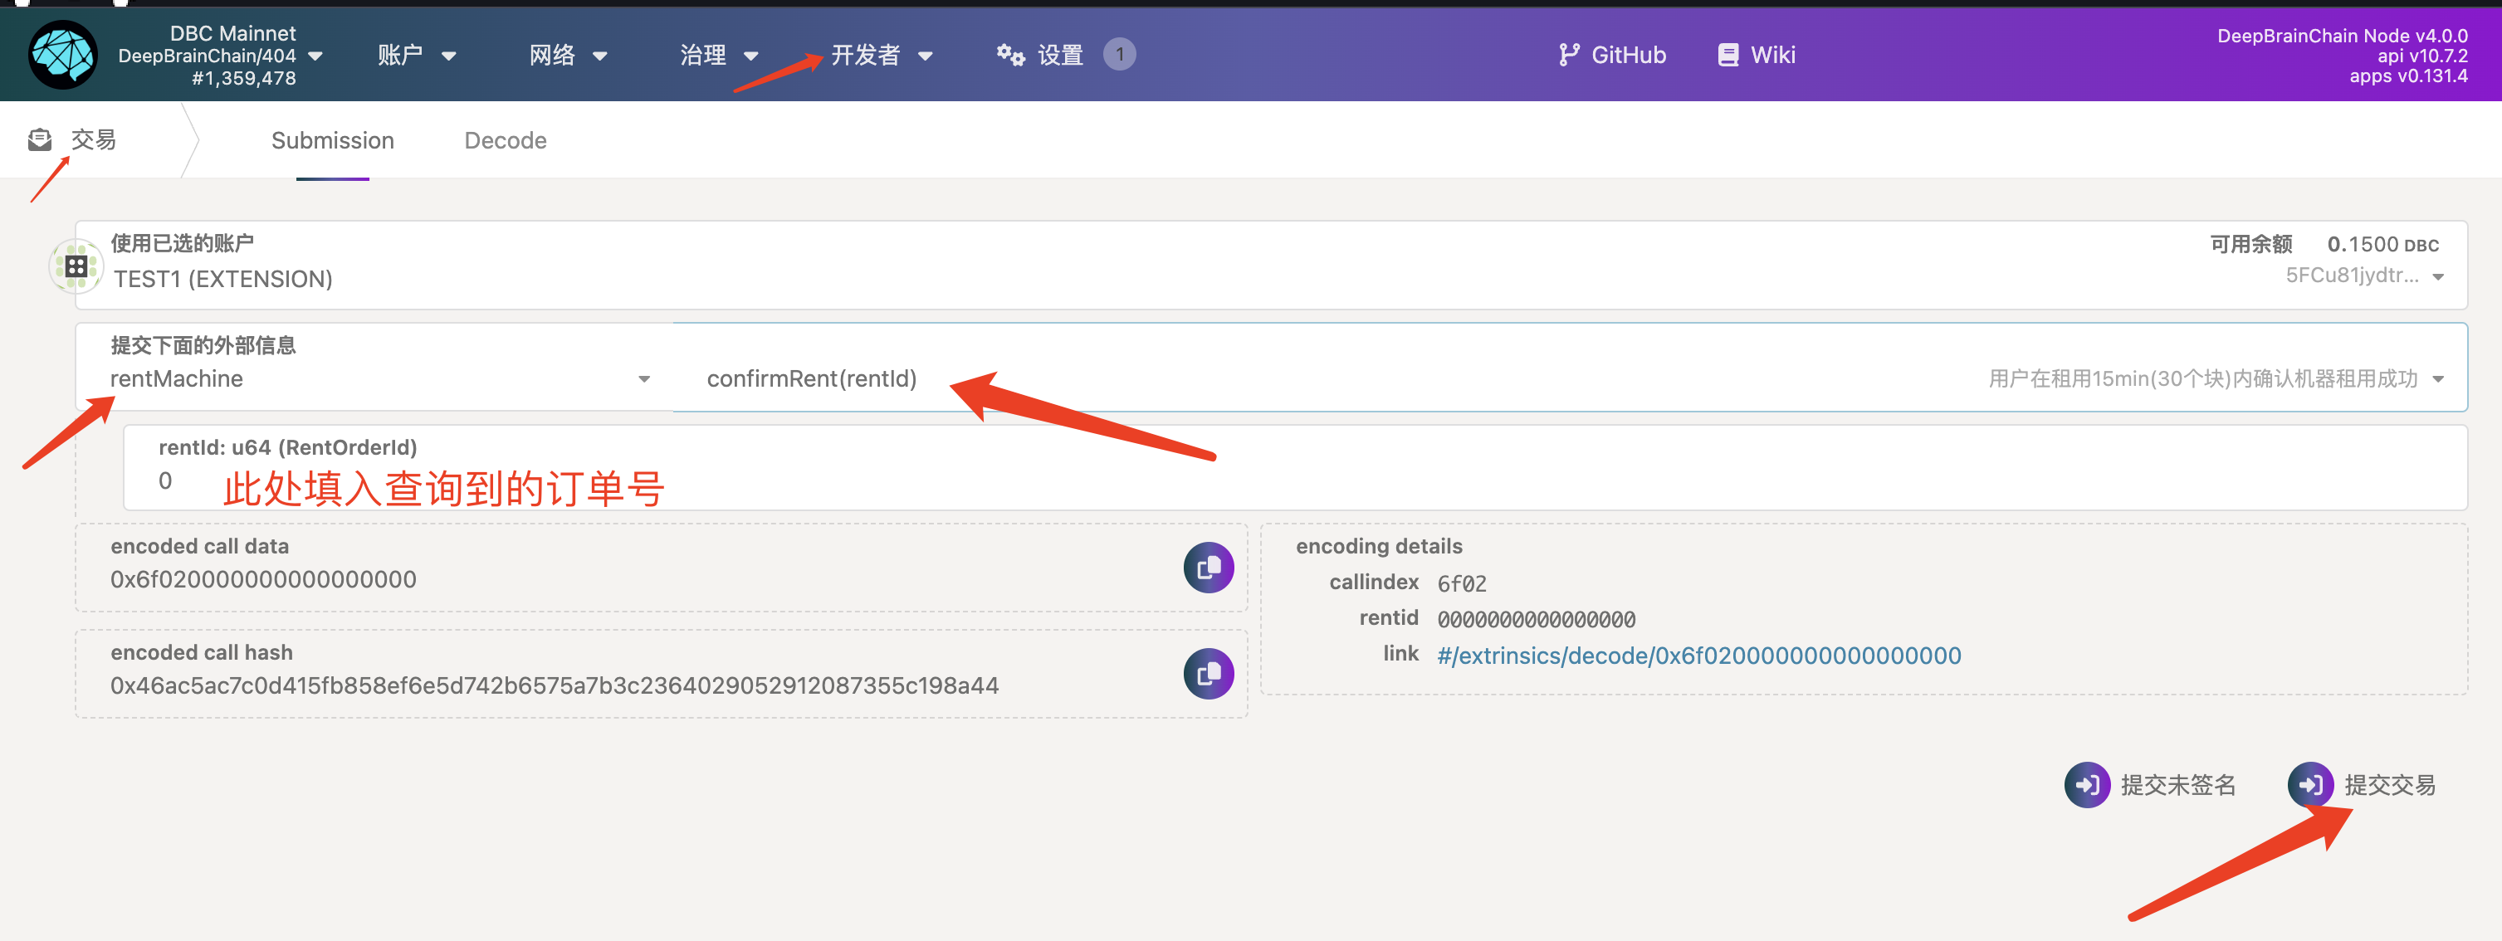Open the rentMachine module dropdown

pyautogui.click(x=374, y=367)
